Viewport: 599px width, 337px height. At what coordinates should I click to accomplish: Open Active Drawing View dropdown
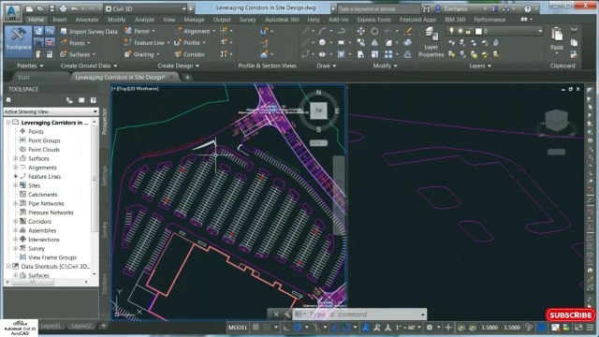coord(51,111)
